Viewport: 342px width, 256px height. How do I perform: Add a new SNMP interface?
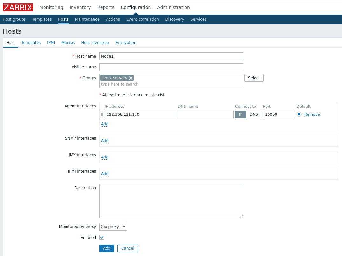[x=105, y=141]
